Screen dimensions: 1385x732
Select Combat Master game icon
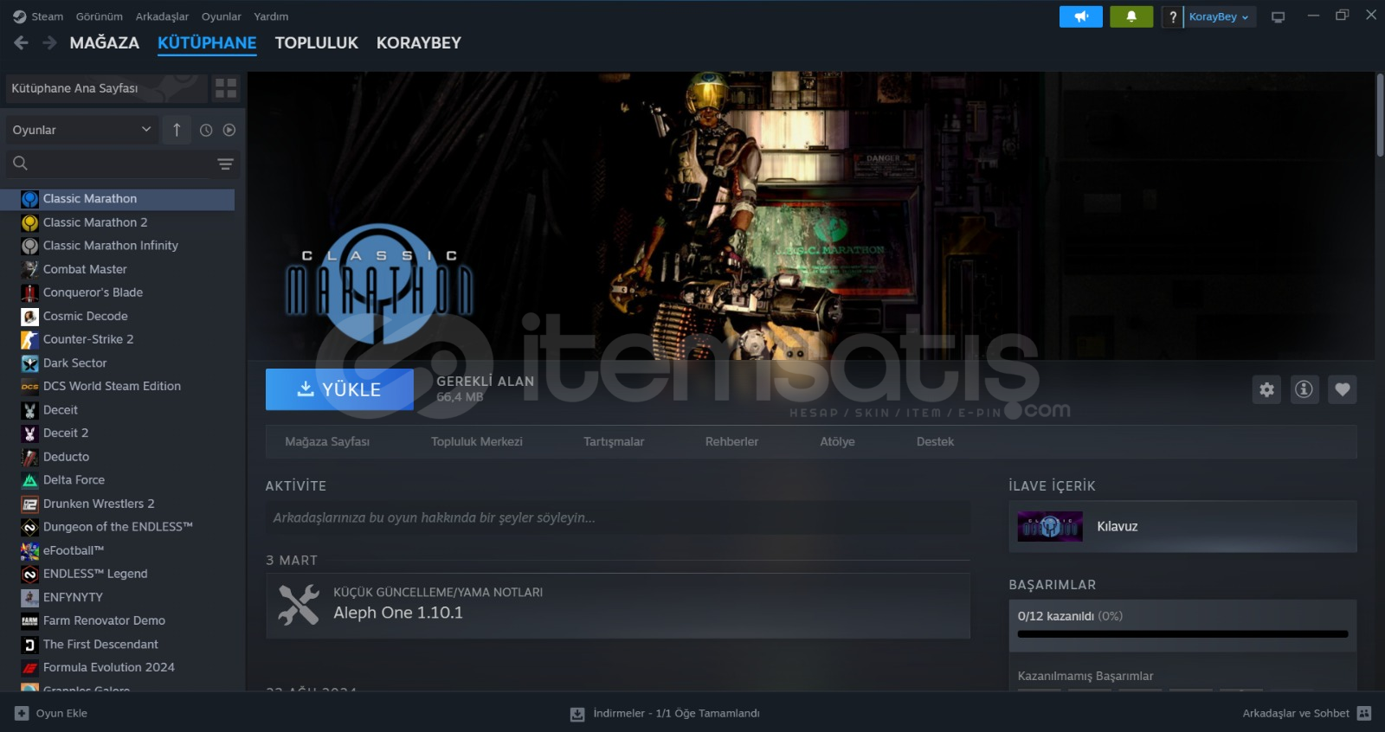(29, 269)
